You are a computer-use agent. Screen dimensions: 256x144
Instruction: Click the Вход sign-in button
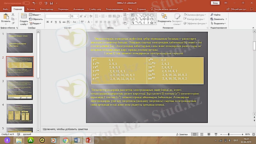click(x=215, y=3)
